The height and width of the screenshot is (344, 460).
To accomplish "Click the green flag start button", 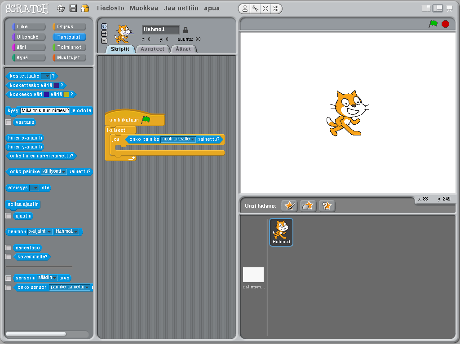I will [433, 24].
